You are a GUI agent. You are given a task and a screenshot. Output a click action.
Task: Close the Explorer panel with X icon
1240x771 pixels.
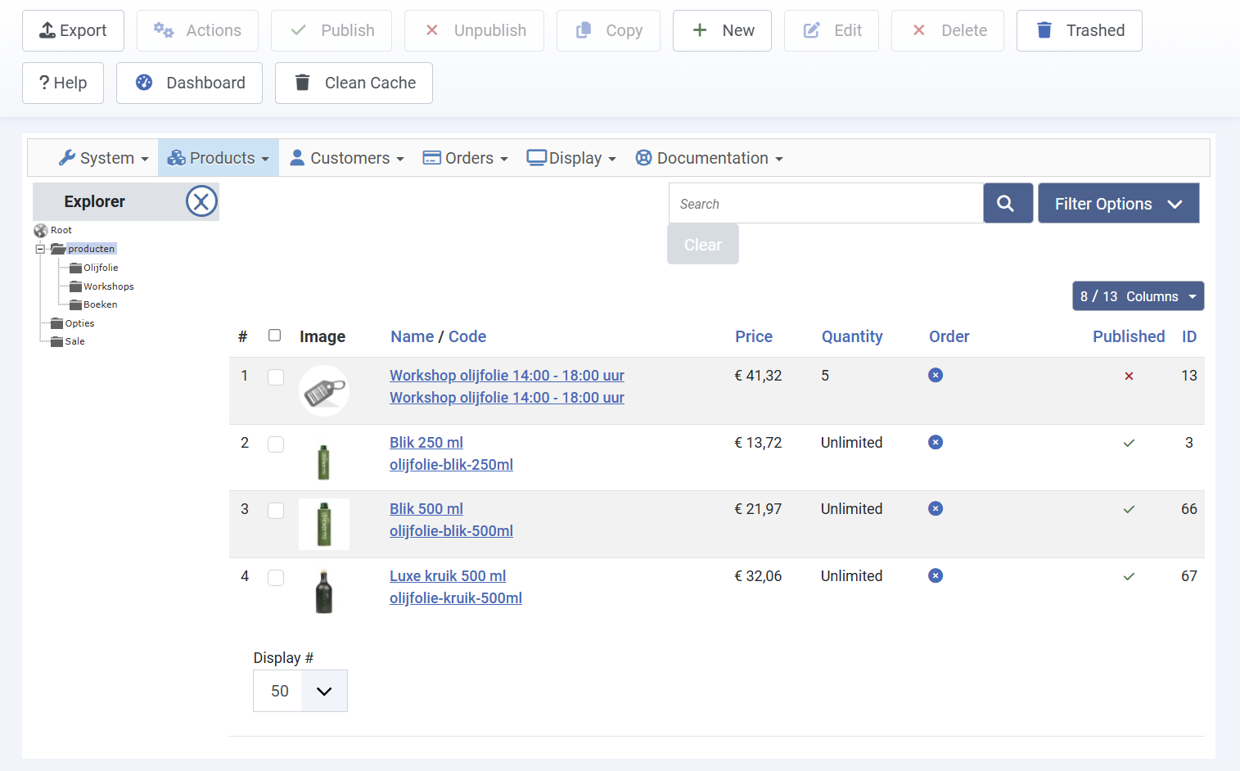point(201,201)
